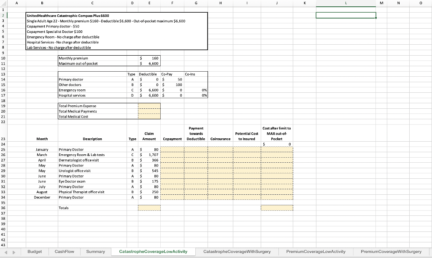This screenshot has width=432, height=258.
Task: Click the next sheet arrow
Action: (14, 252)
